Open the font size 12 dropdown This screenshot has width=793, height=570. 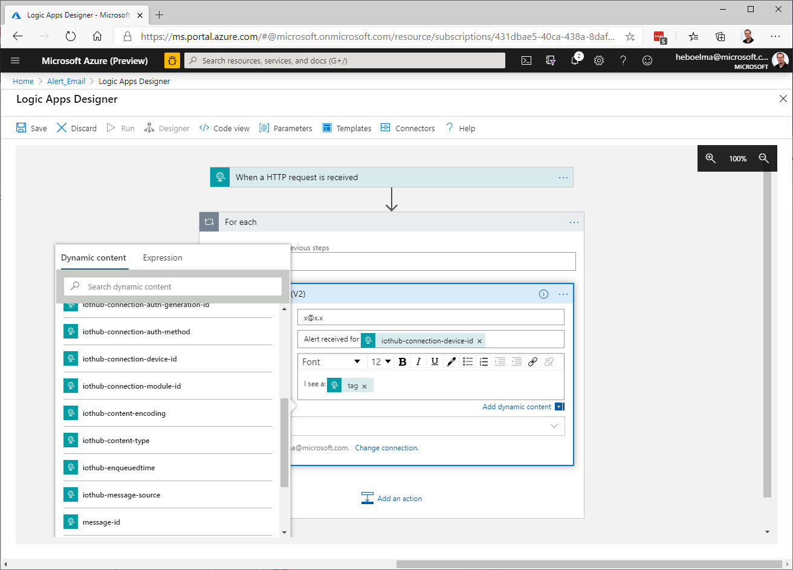click(381, 361)
